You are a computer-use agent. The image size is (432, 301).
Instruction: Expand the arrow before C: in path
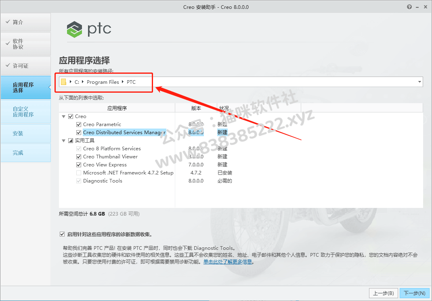pos(71,82)
